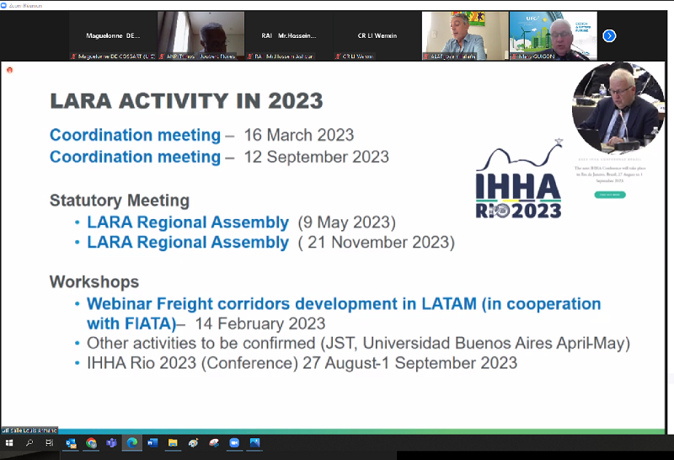Click 'LARA Regional Assembly' for 21 November 2023

point(188,242)
